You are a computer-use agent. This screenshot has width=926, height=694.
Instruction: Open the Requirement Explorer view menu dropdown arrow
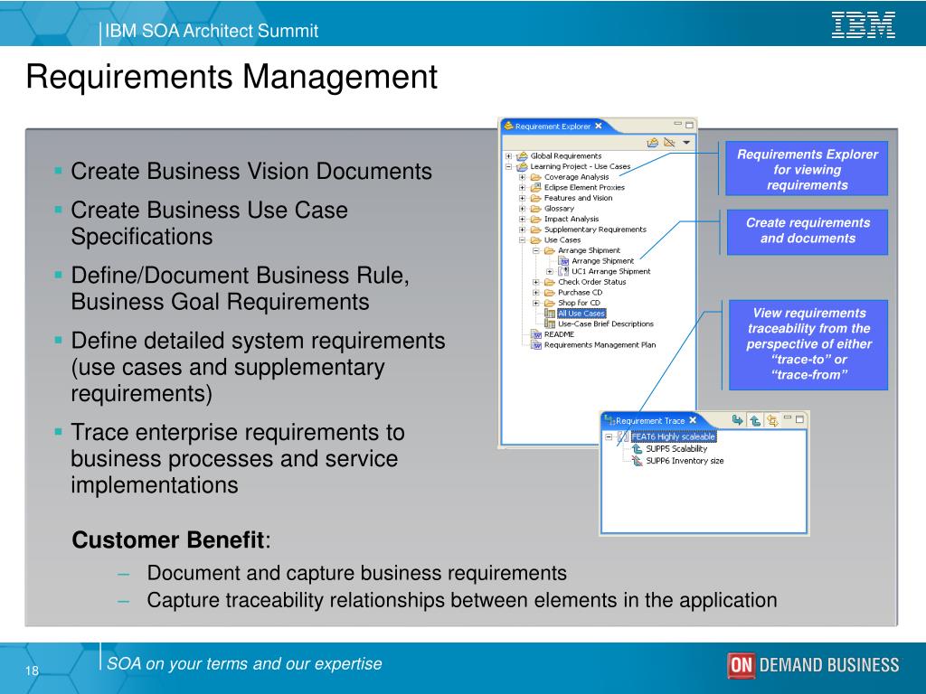(x=686, y=142)
